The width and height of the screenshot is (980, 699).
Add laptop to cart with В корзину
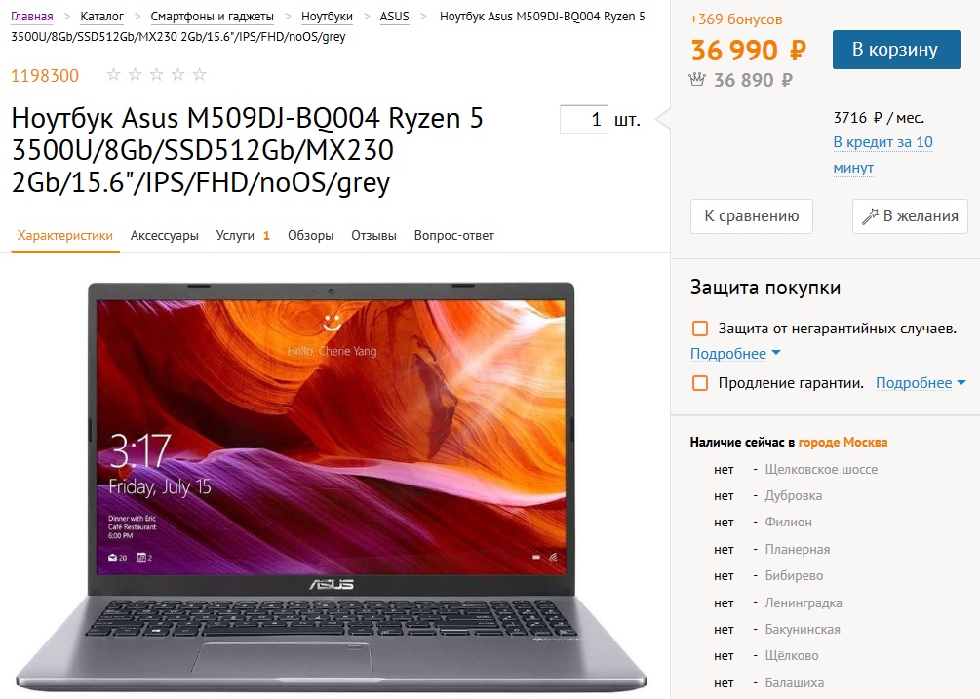pyautogui.click(x=896, y=50)
